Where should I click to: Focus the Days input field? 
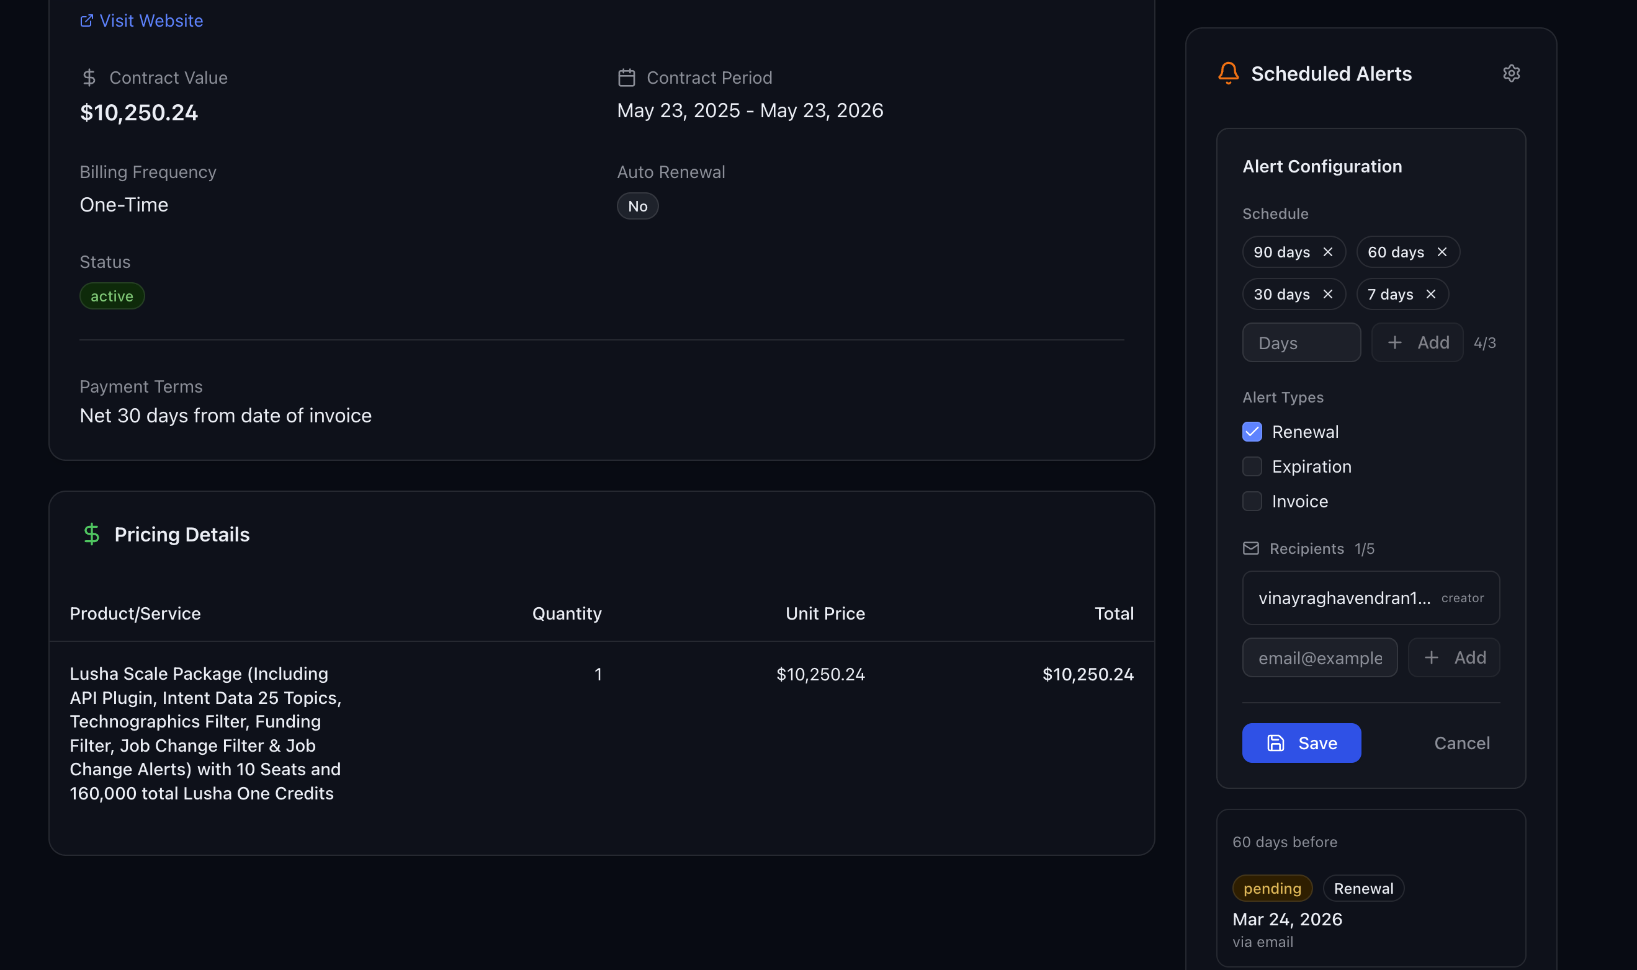[x=1301, y=342]
